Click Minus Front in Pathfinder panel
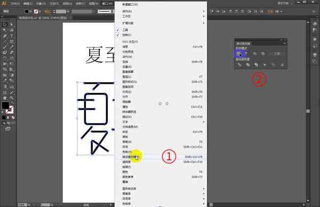The height and width of the screenshot is (207, 320). 247,54
